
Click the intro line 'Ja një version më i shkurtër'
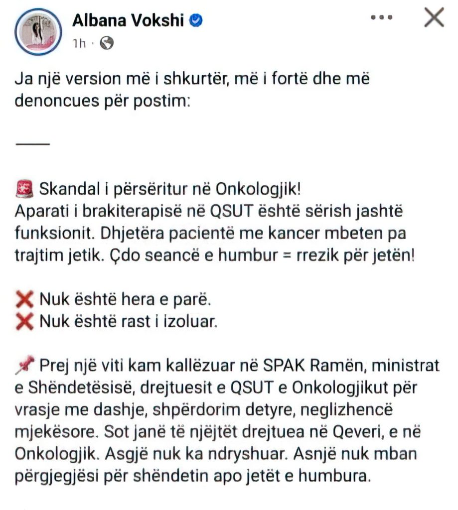pos(192,79)
